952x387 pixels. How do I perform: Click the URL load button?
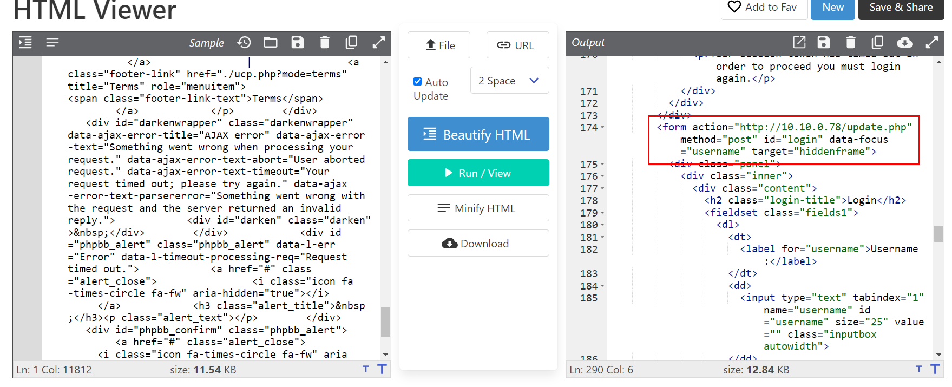point(517,45)
